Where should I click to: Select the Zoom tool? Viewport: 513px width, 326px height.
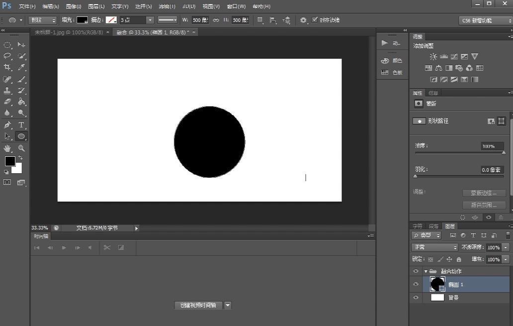[x=21, y=148]
